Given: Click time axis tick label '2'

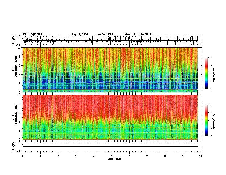Looking at the screenshot, I should coord(58,156).
